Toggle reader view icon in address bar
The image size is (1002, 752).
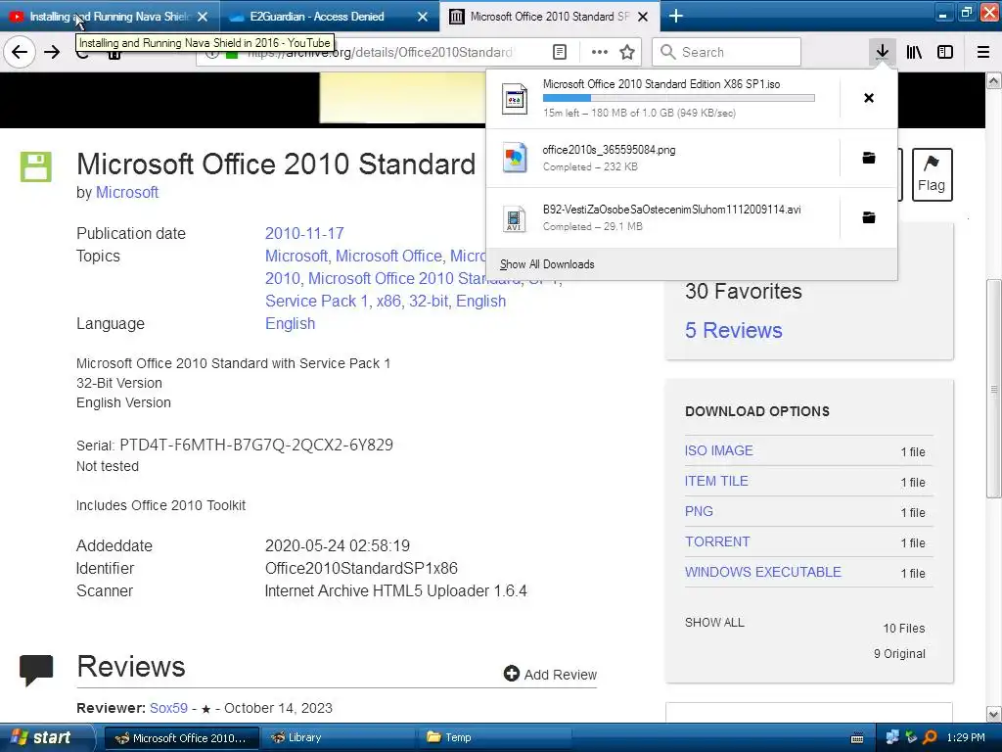click(x=559, y=52)
